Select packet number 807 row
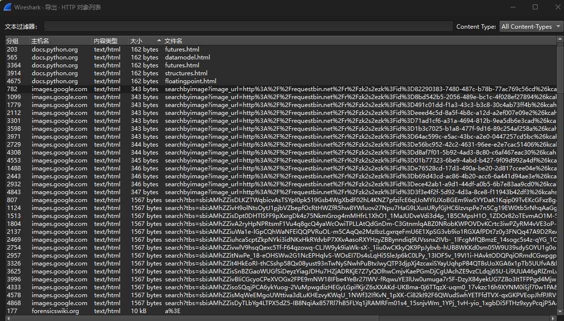Viewport: 564px width, 321px height. (x=281, y=200)
